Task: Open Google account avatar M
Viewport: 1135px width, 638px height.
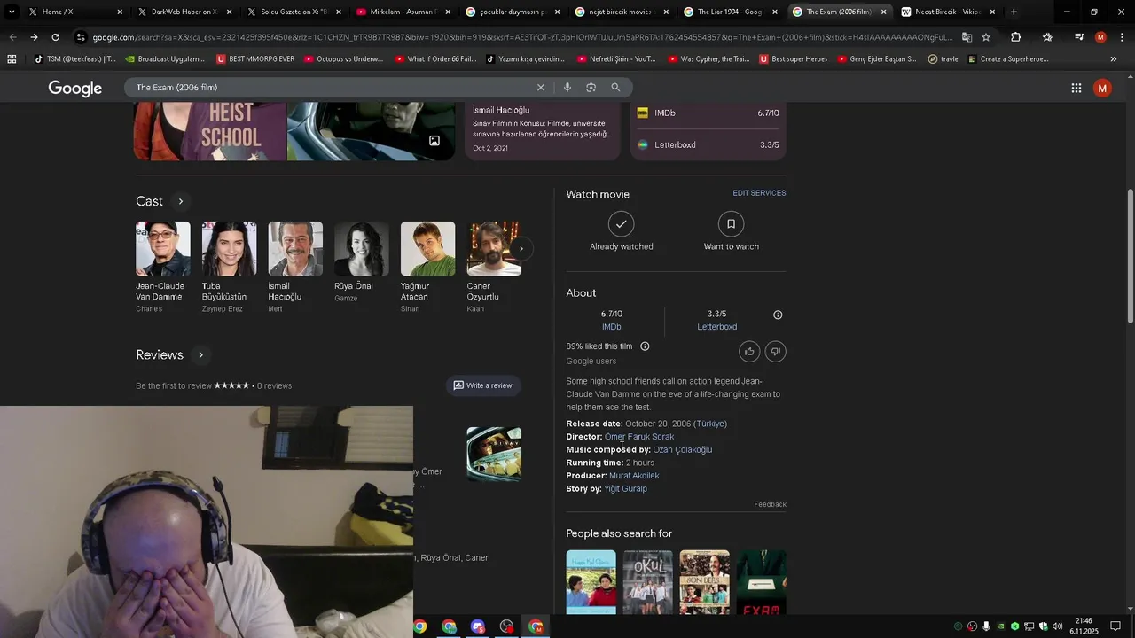Action: click(1102, 88)
